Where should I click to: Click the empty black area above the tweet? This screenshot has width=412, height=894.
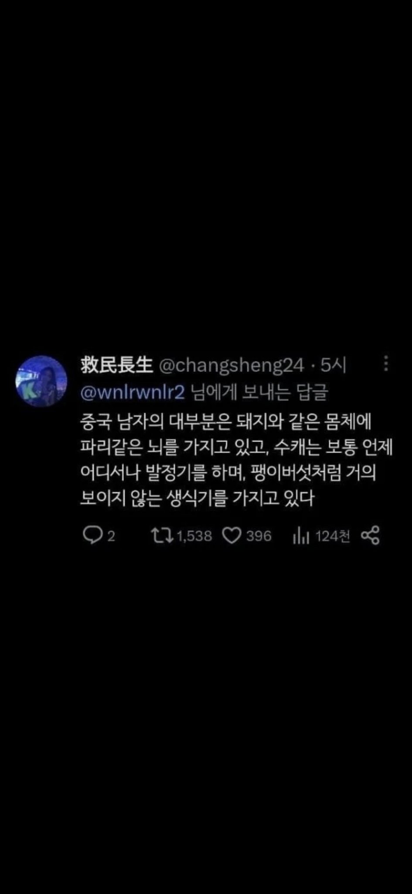[206, 175]
